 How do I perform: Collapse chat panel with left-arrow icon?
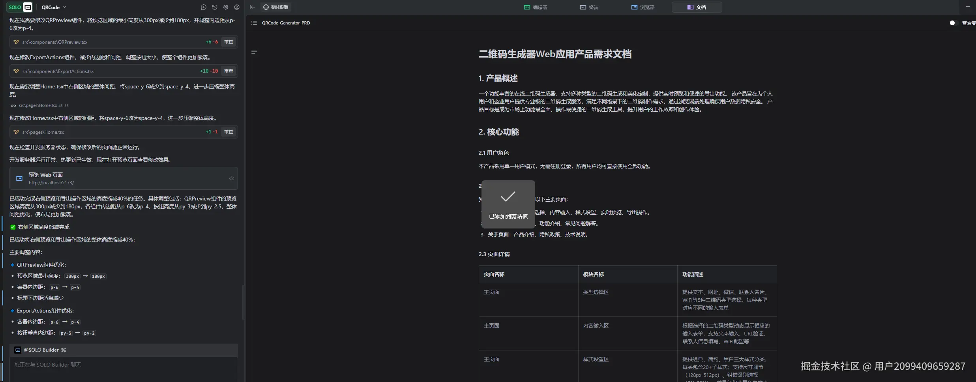(x=253, y=7)
